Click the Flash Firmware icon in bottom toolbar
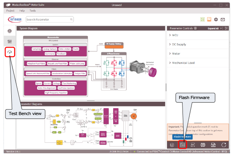 tap(182, 145)
